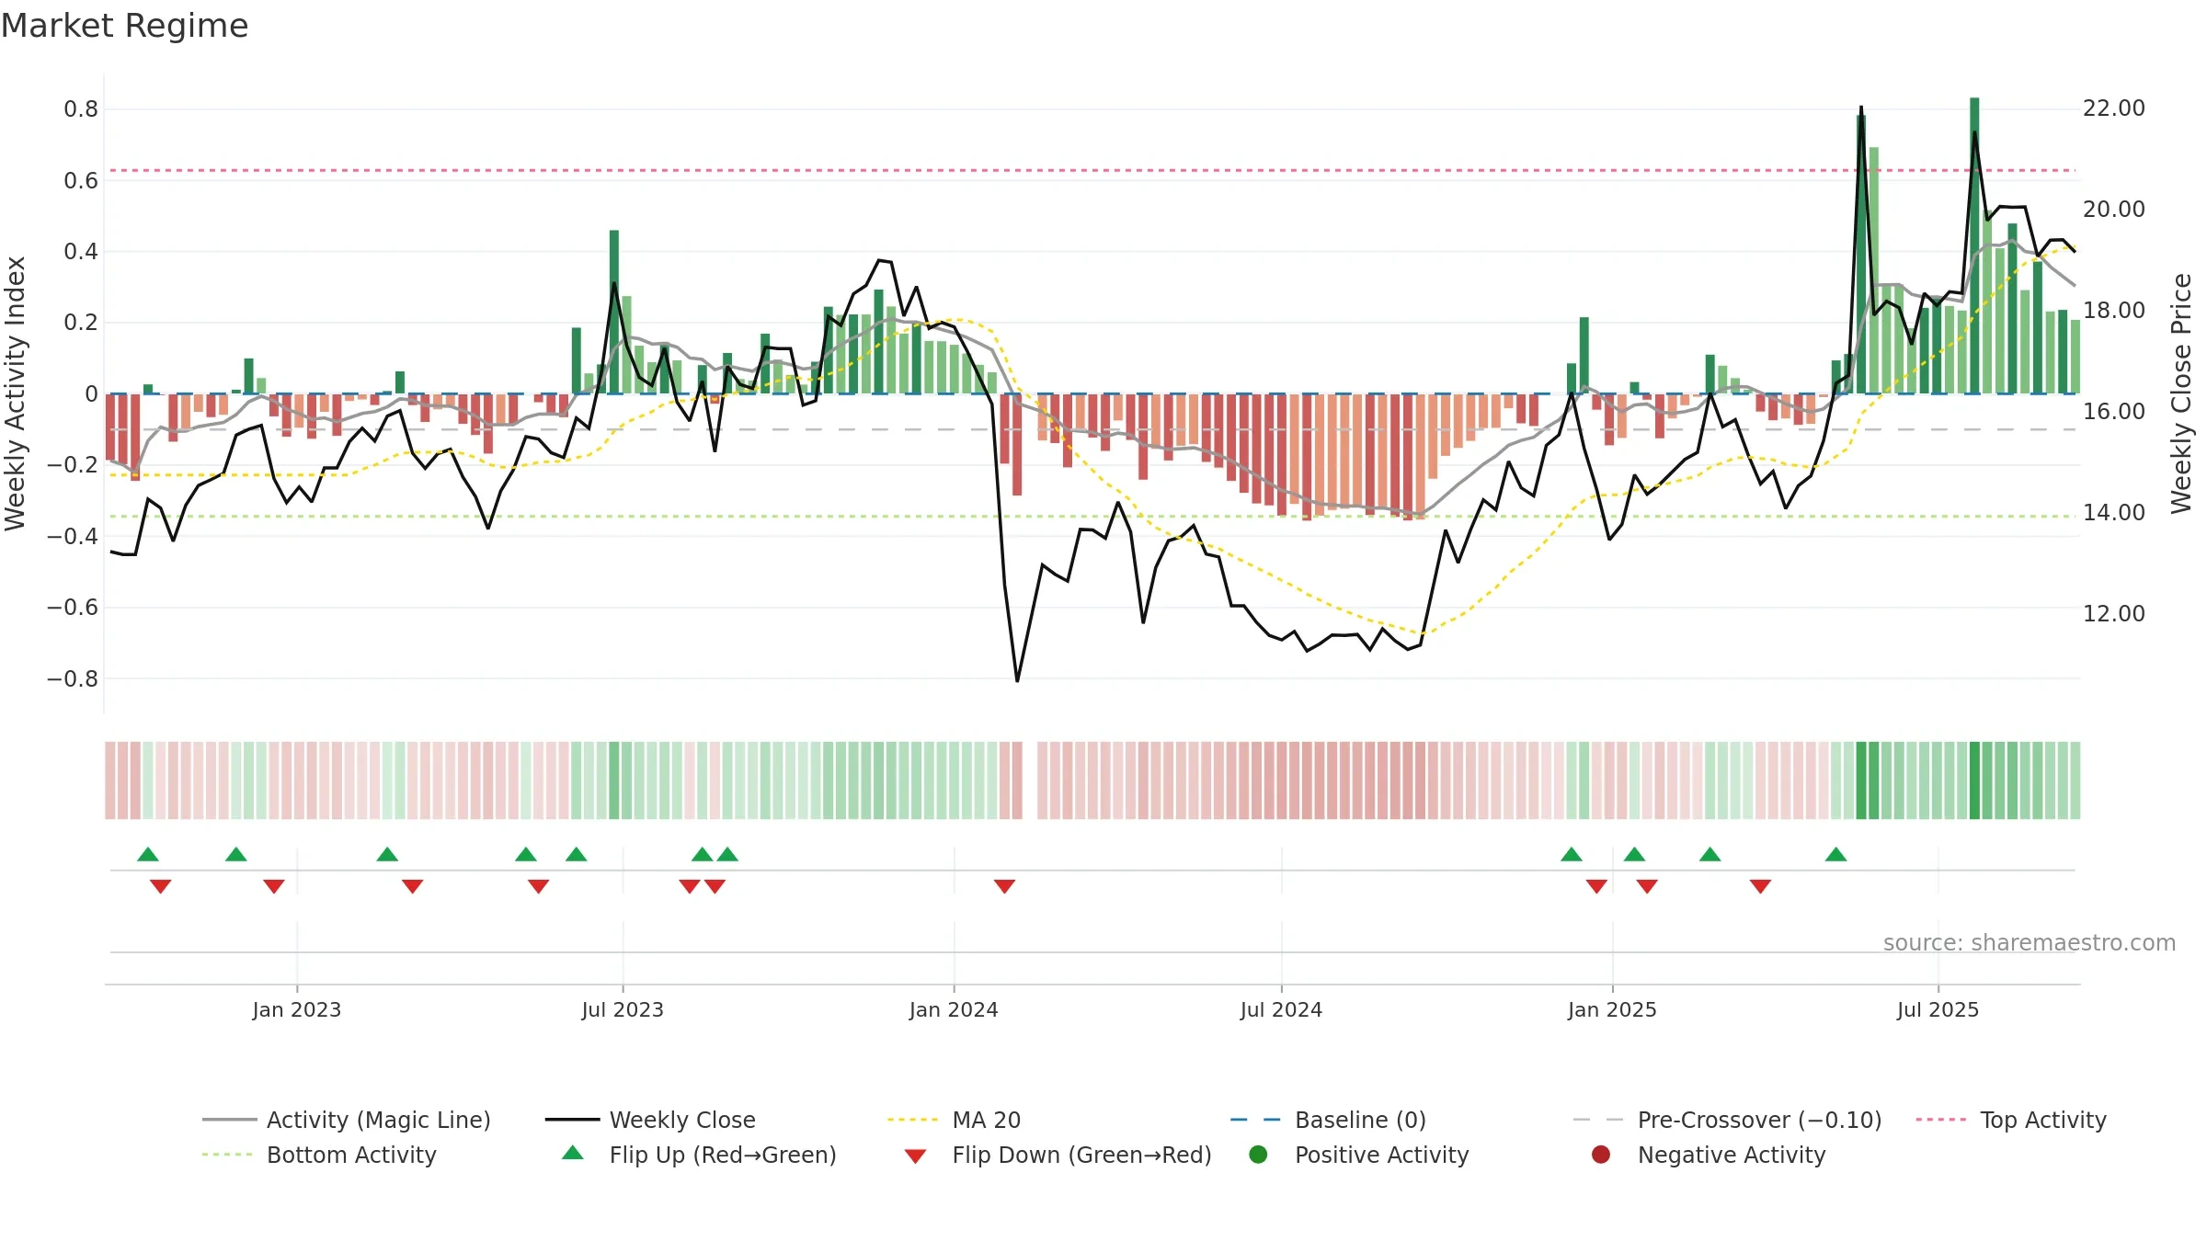The image size is (2207, 1241).
Task: Click the Jul 2023 axis label
Action: point(623,1009)
